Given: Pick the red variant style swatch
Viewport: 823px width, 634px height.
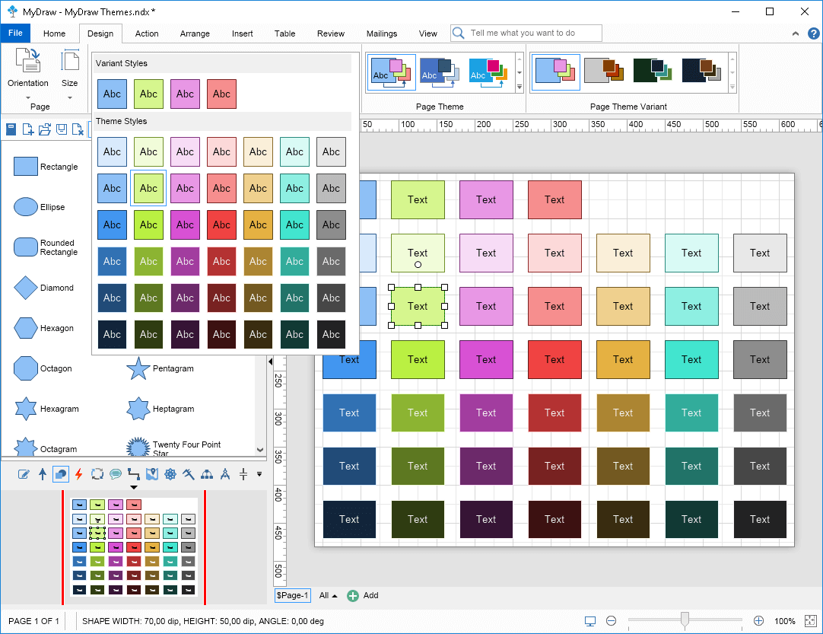Looking at the screenshot, I should point(221,94).
